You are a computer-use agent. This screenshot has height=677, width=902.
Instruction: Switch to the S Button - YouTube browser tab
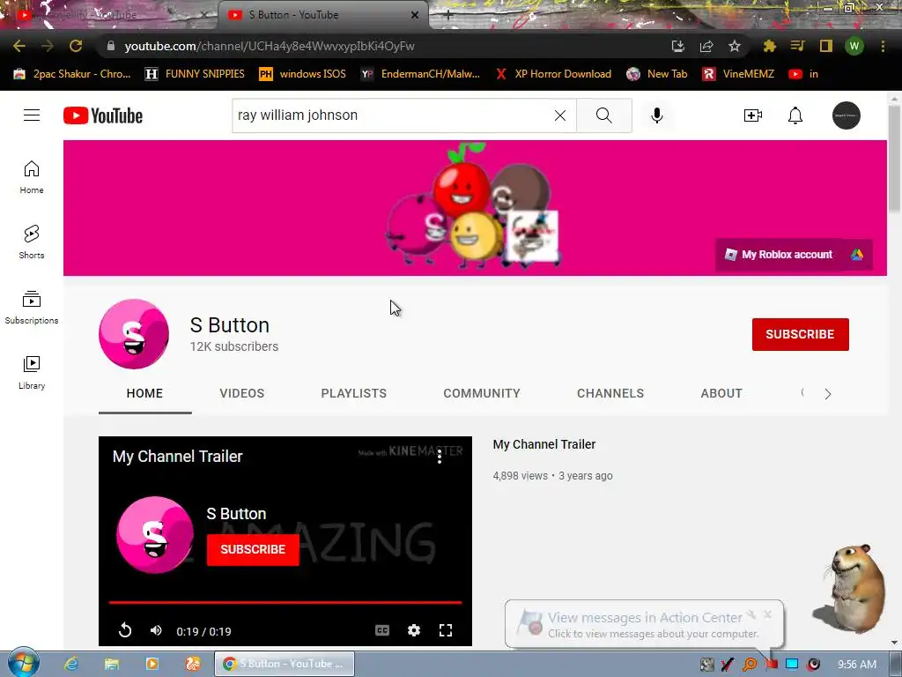(322, 15)
